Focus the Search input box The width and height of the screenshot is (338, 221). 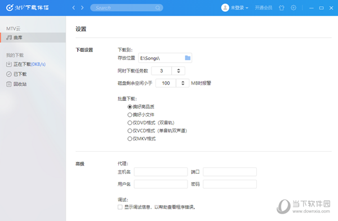pos(127,8)
